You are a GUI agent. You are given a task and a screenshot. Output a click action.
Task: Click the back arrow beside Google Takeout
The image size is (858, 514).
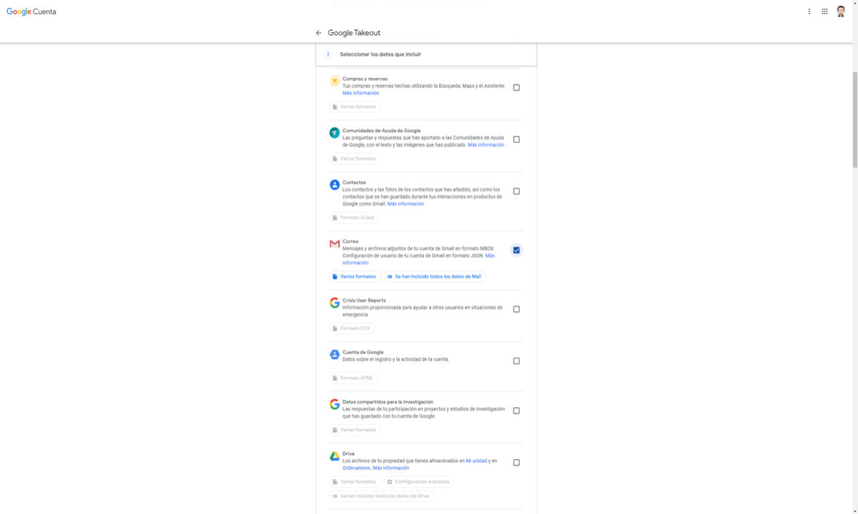(318, 33)
